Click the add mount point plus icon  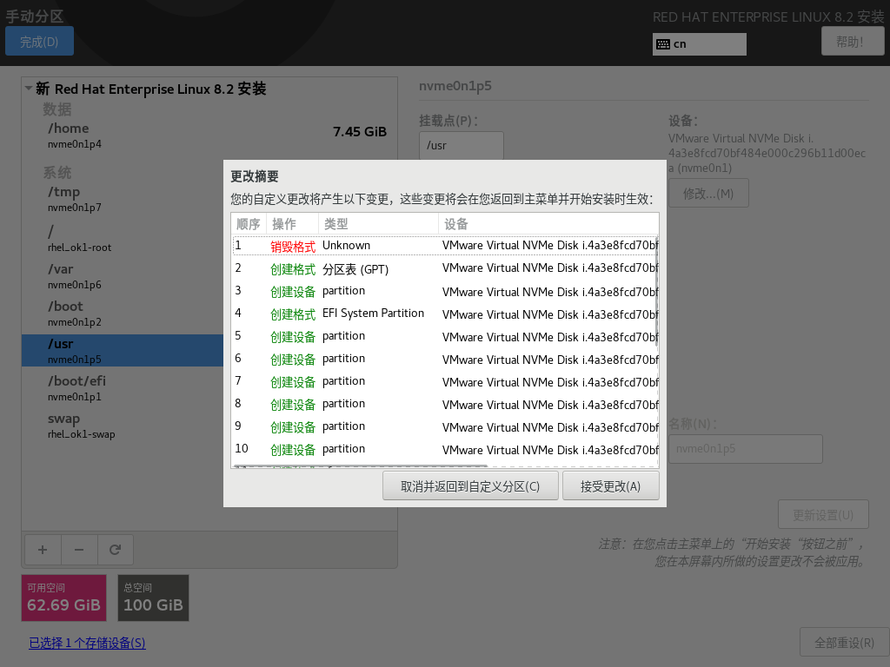(x=43, y=550)
